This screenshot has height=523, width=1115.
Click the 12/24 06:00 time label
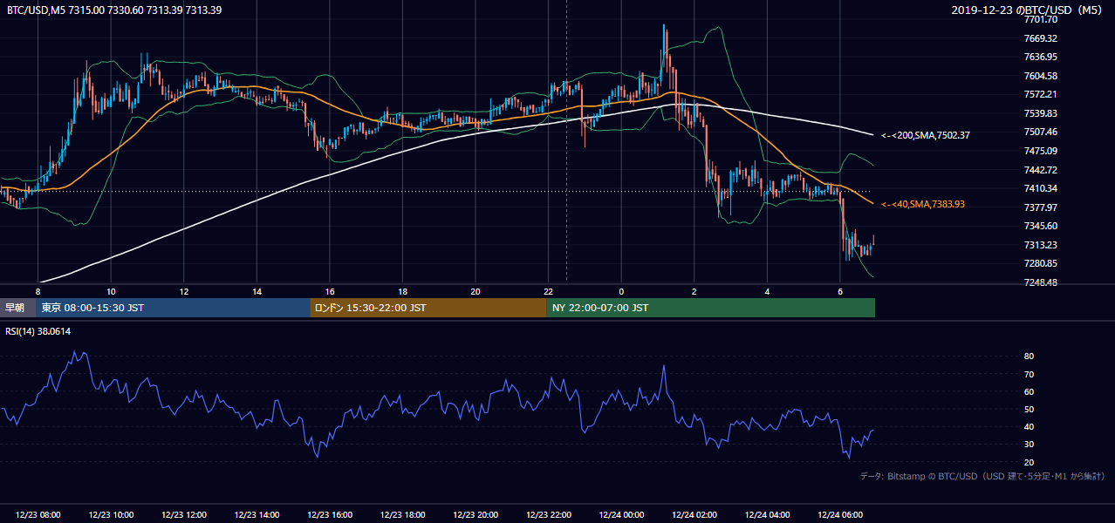[x=839, y=515]
